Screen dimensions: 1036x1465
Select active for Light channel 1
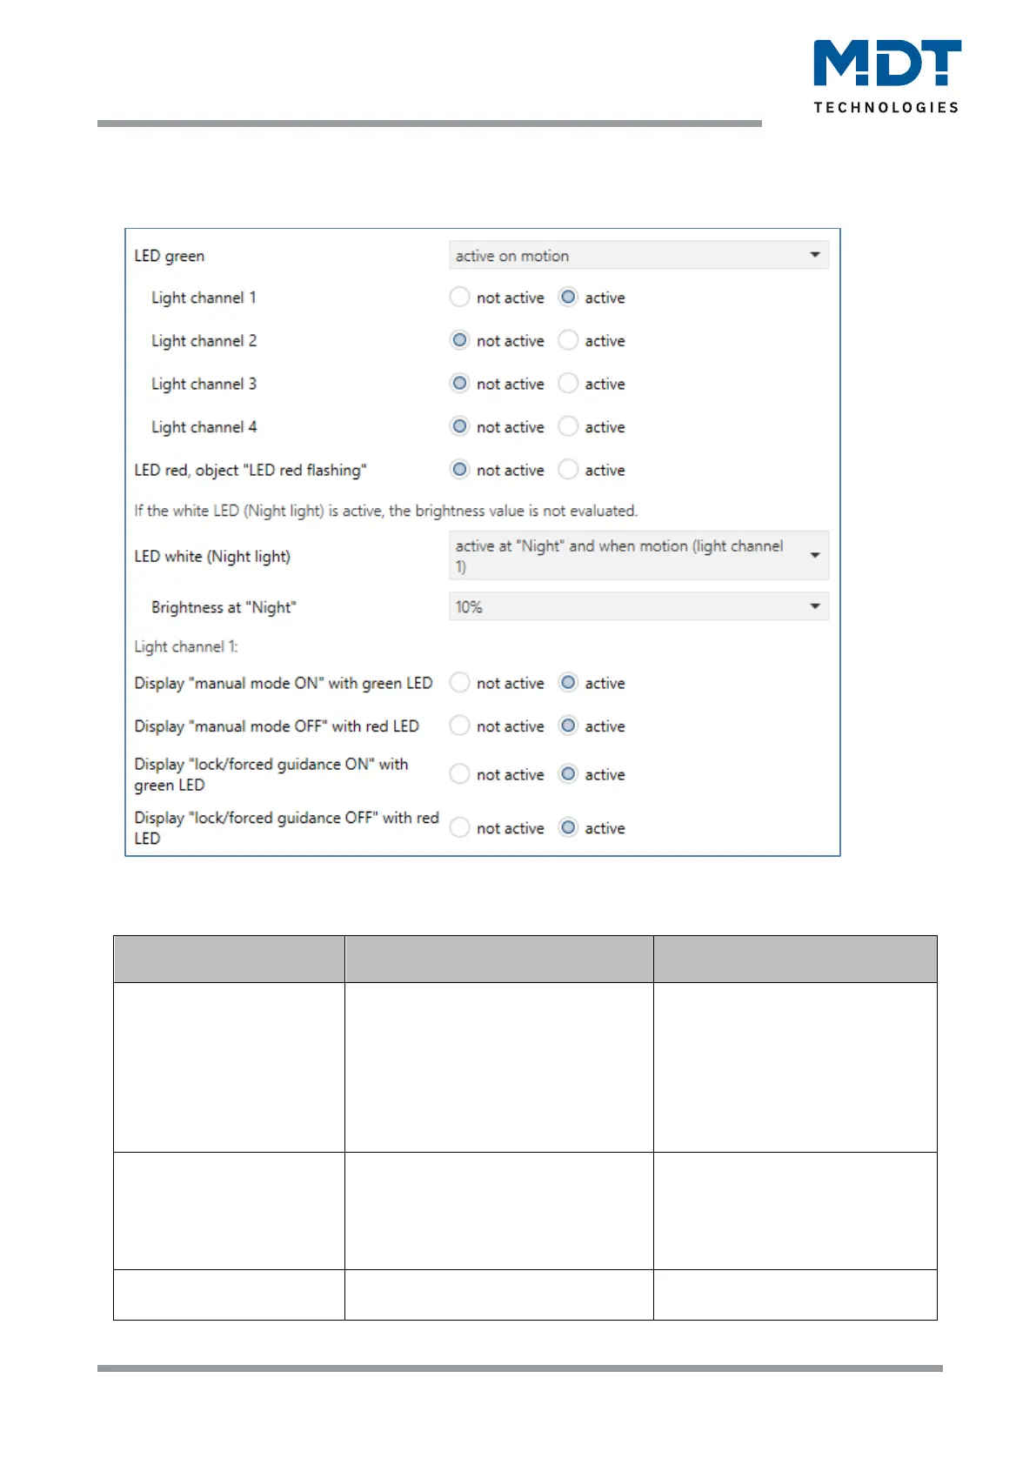(568, 298)
